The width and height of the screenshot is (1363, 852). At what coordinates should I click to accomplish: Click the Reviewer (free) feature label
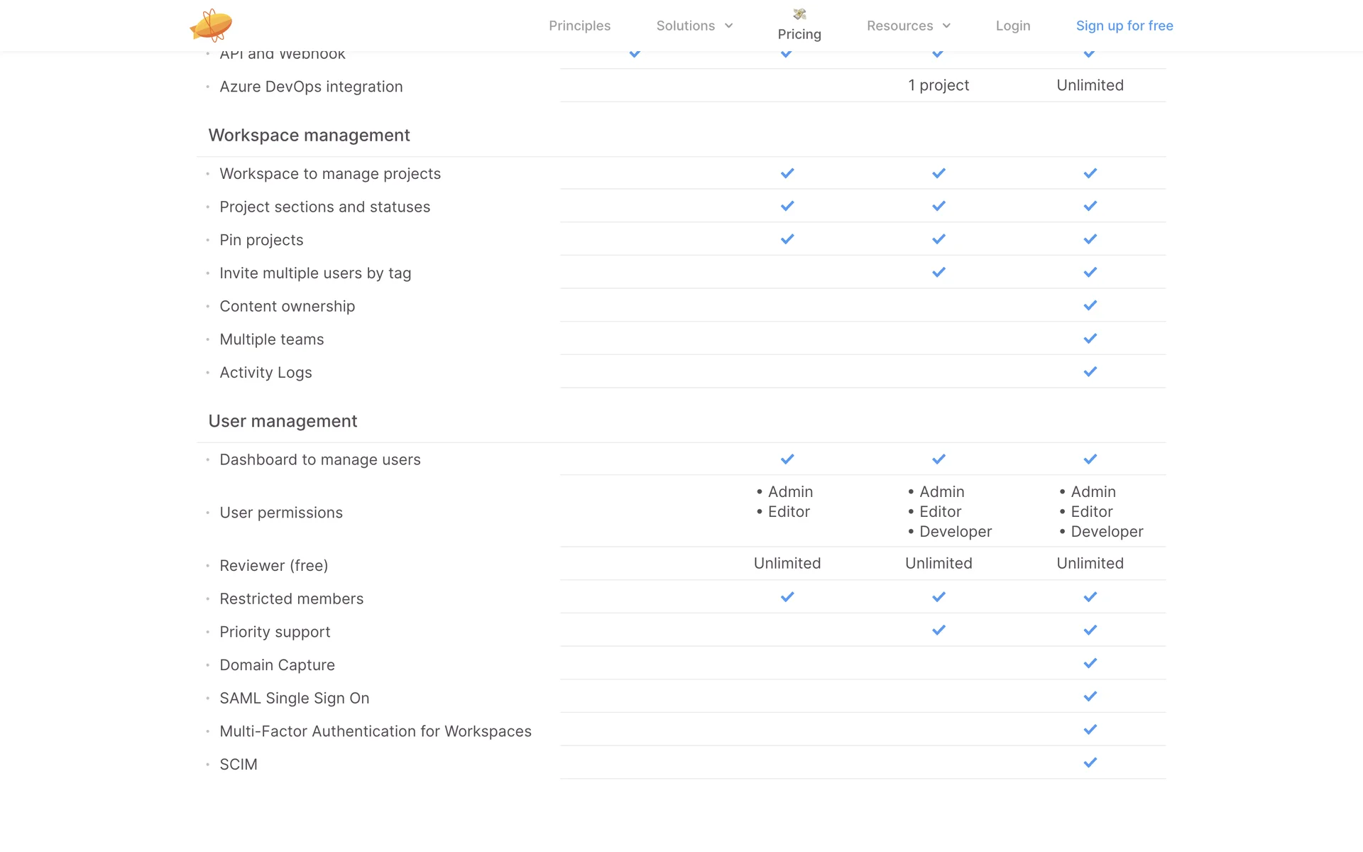click(x=273, y=566)
